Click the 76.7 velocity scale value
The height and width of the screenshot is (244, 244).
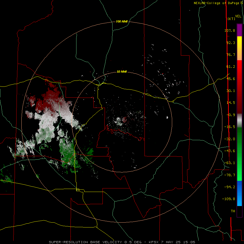coord(231,54)
